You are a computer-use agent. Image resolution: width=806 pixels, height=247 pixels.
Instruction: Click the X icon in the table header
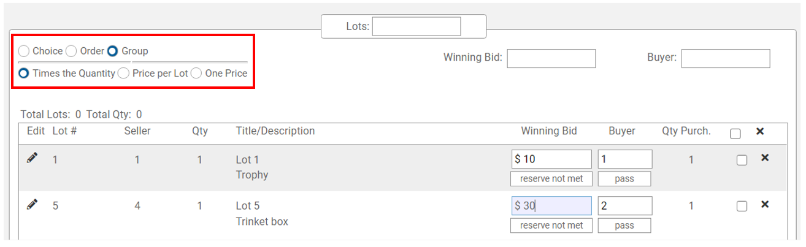(760, 132)
